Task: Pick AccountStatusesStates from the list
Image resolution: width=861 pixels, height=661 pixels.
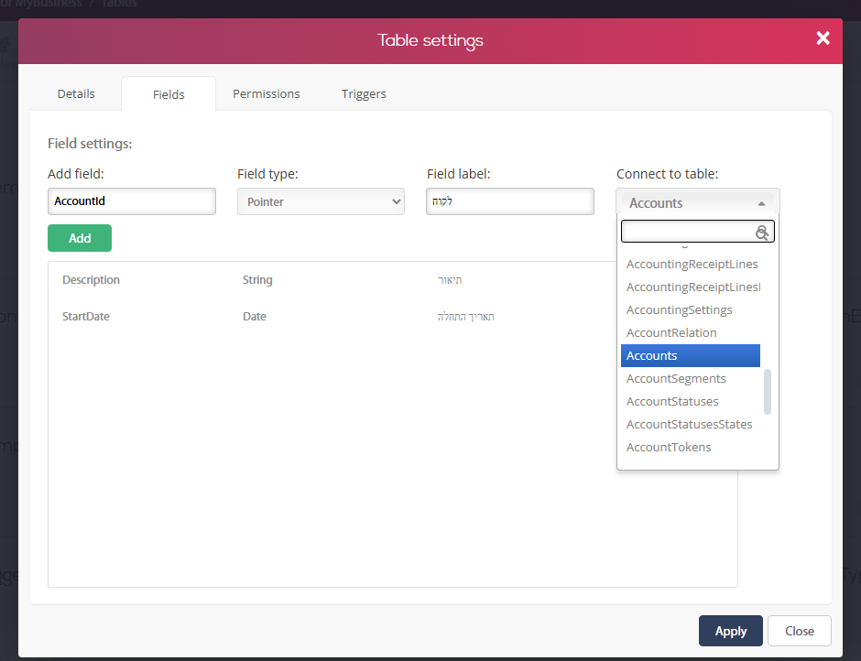Action: pyautogui.click(x=691, y=425)
